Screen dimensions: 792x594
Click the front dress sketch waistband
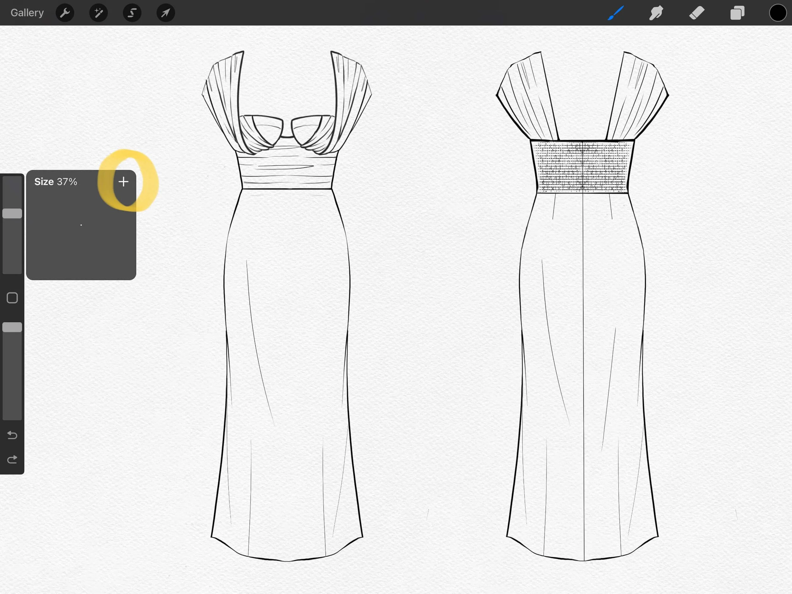tap(286, 171)
